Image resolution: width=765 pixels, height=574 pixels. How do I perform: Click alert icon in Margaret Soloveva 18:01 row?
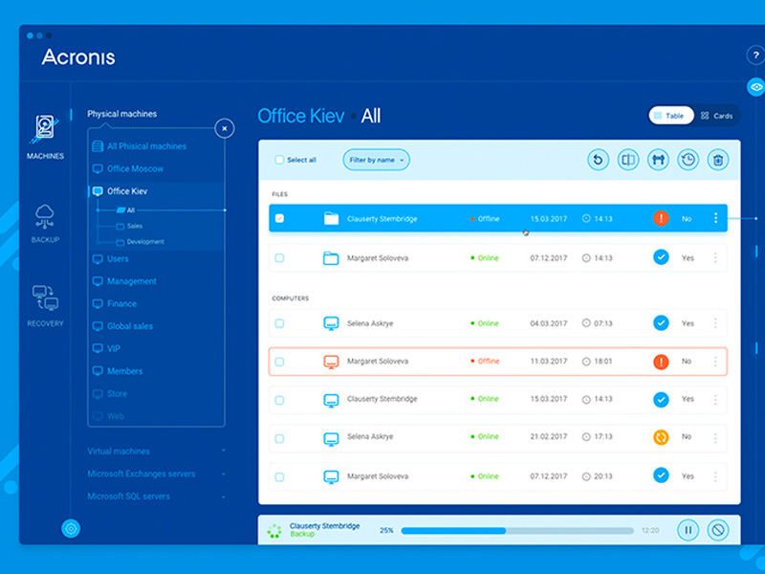pyautogui.click(x=661, y=362)
